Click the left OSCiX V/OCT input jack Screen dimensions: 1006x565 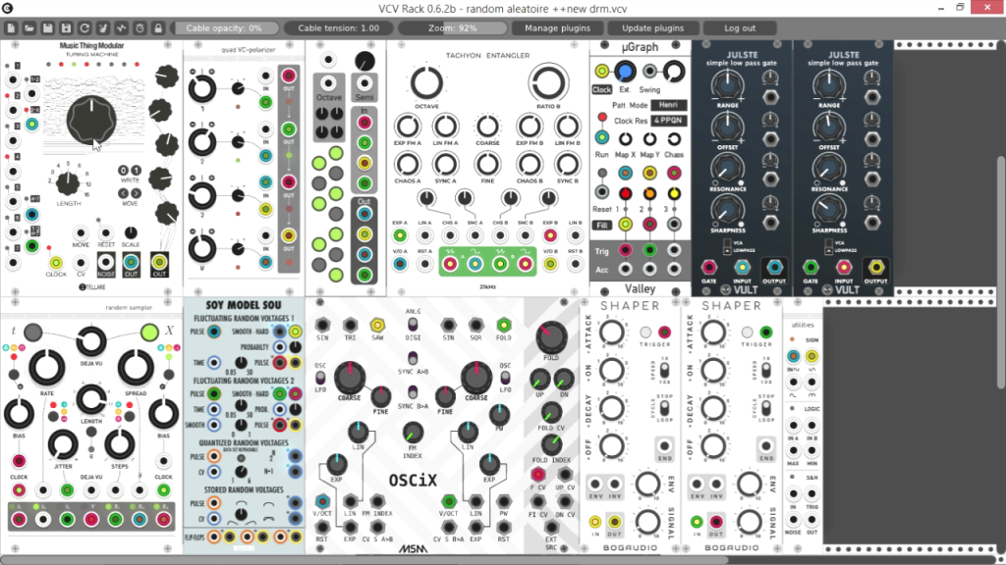(322, 501)
